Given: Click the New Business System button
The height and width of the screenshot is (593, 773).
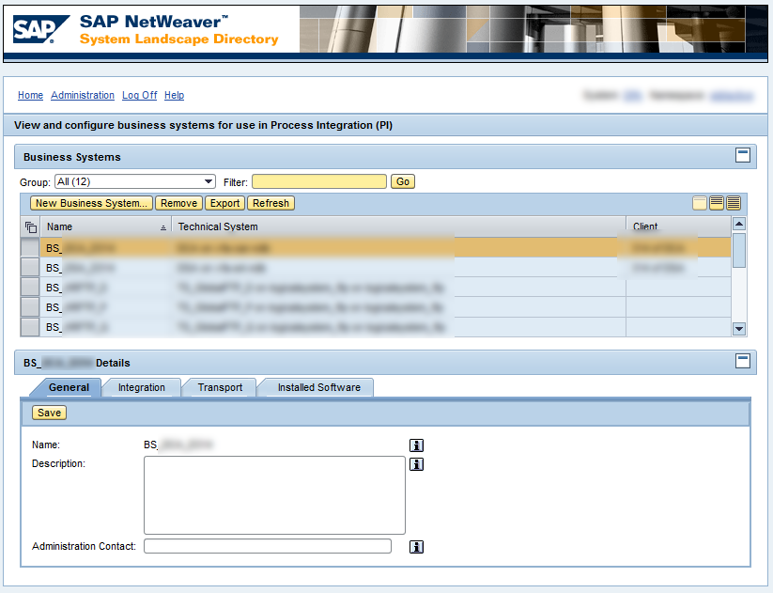Looking at the screenshot, I should (91, 203).
